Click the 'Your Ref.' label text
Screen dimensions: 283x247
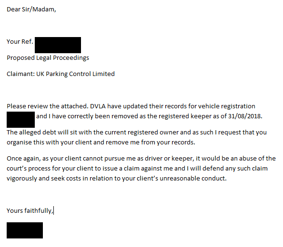point(20,41)
